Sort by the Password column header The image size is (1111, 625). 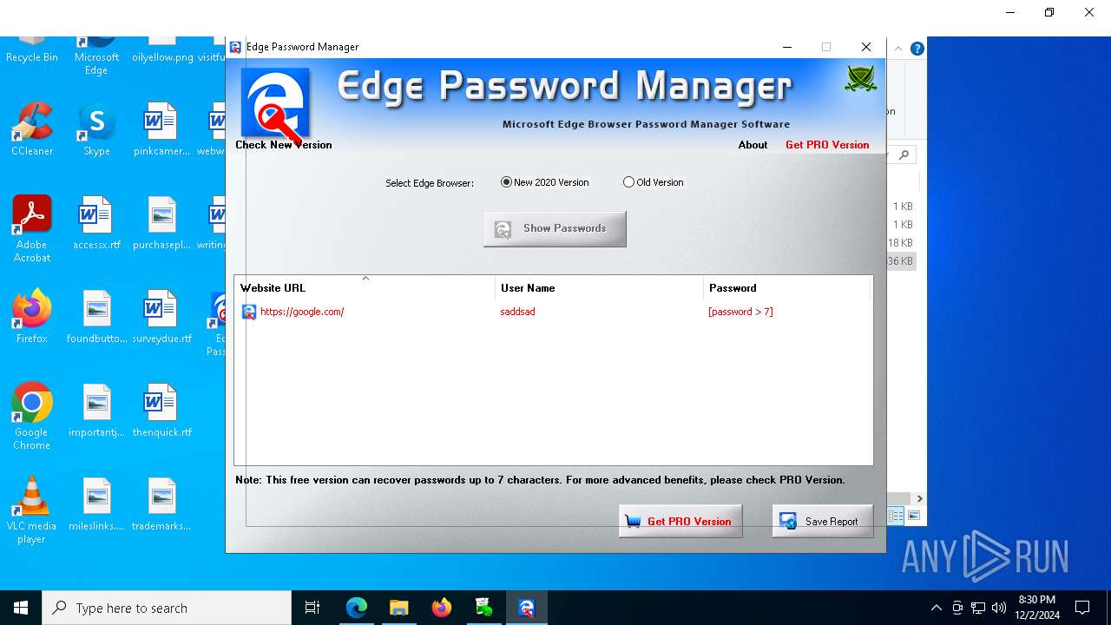(x=786, y=288)
